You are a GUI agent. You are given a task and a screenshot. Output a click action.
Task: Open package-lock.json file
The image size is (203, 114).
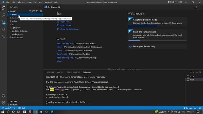(25, 31)
